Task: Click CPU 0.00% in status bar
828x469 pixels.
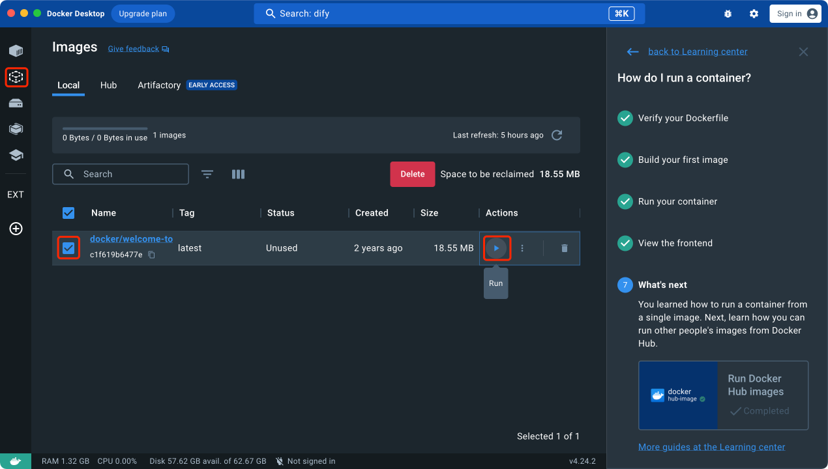Action: 117,461
